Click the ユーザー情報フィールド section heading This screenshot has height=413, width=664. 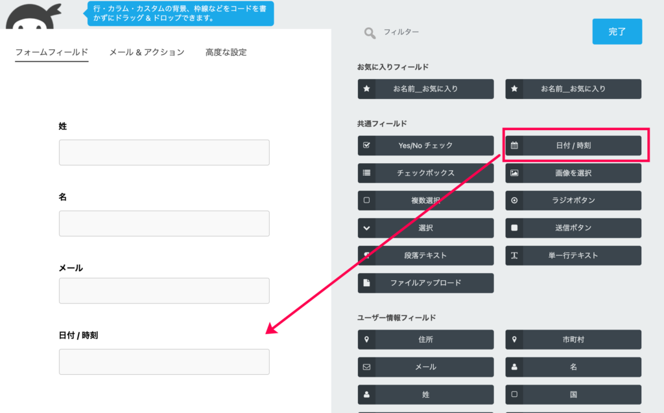(x=396, y=317)
